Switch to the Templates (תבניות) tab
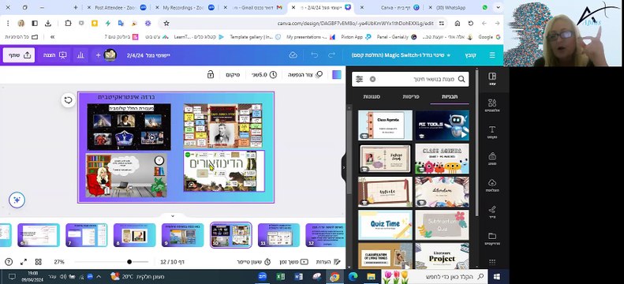624x284 pixels. [450, 97]
